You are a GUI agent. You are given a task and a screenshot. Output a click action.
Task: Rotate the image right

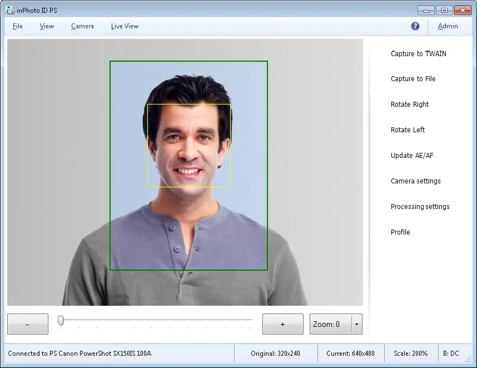410,105
